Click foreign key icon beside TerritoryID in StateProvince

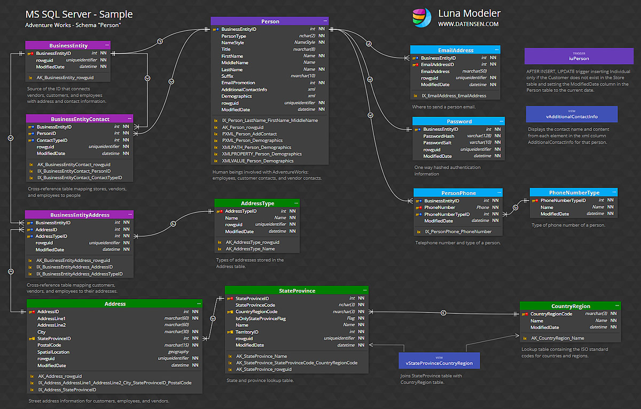230,332
